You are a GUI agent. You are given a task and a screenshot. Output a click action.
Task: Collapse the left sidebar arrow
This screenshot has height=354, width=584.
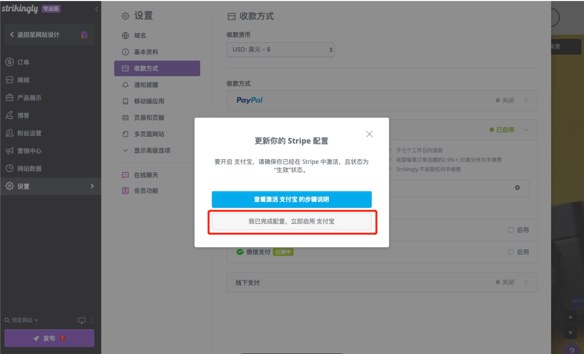97,9
